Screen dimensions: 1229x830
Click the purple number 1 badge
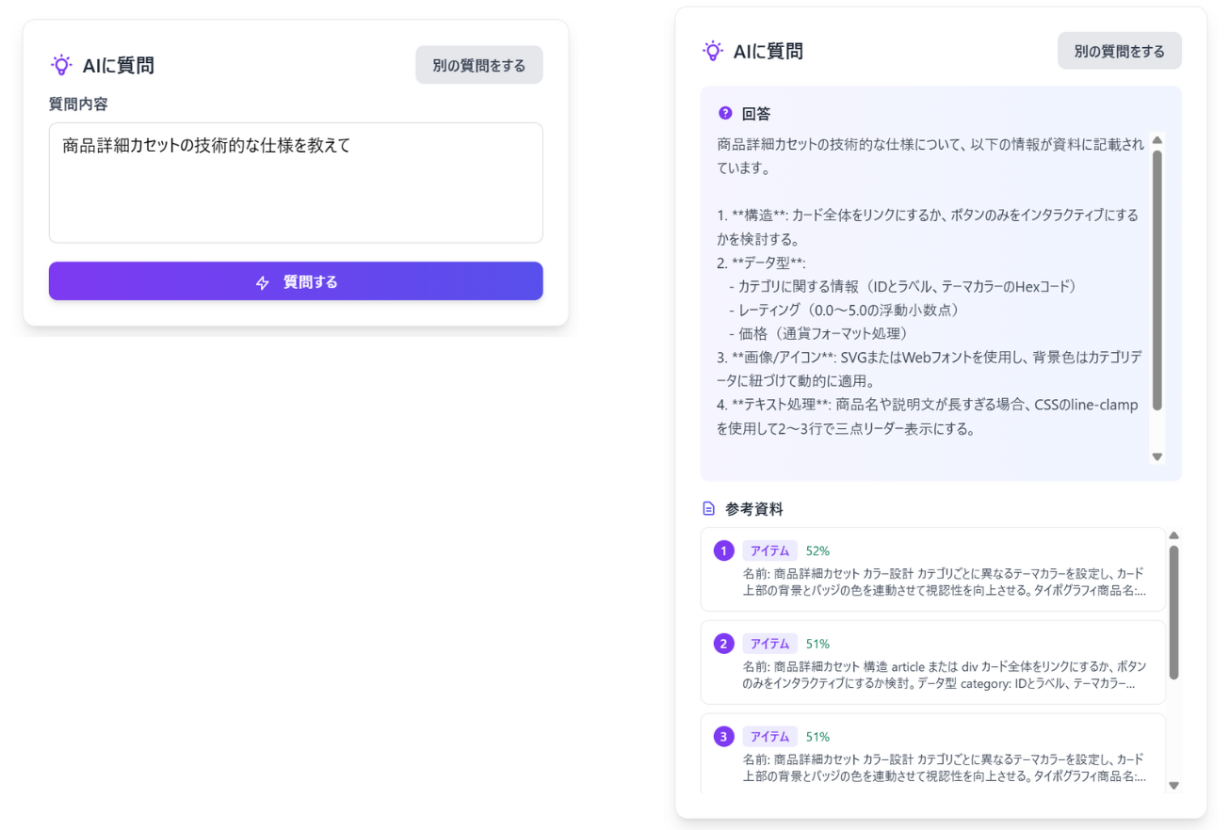pyautogui.click(x=723, y=551)
